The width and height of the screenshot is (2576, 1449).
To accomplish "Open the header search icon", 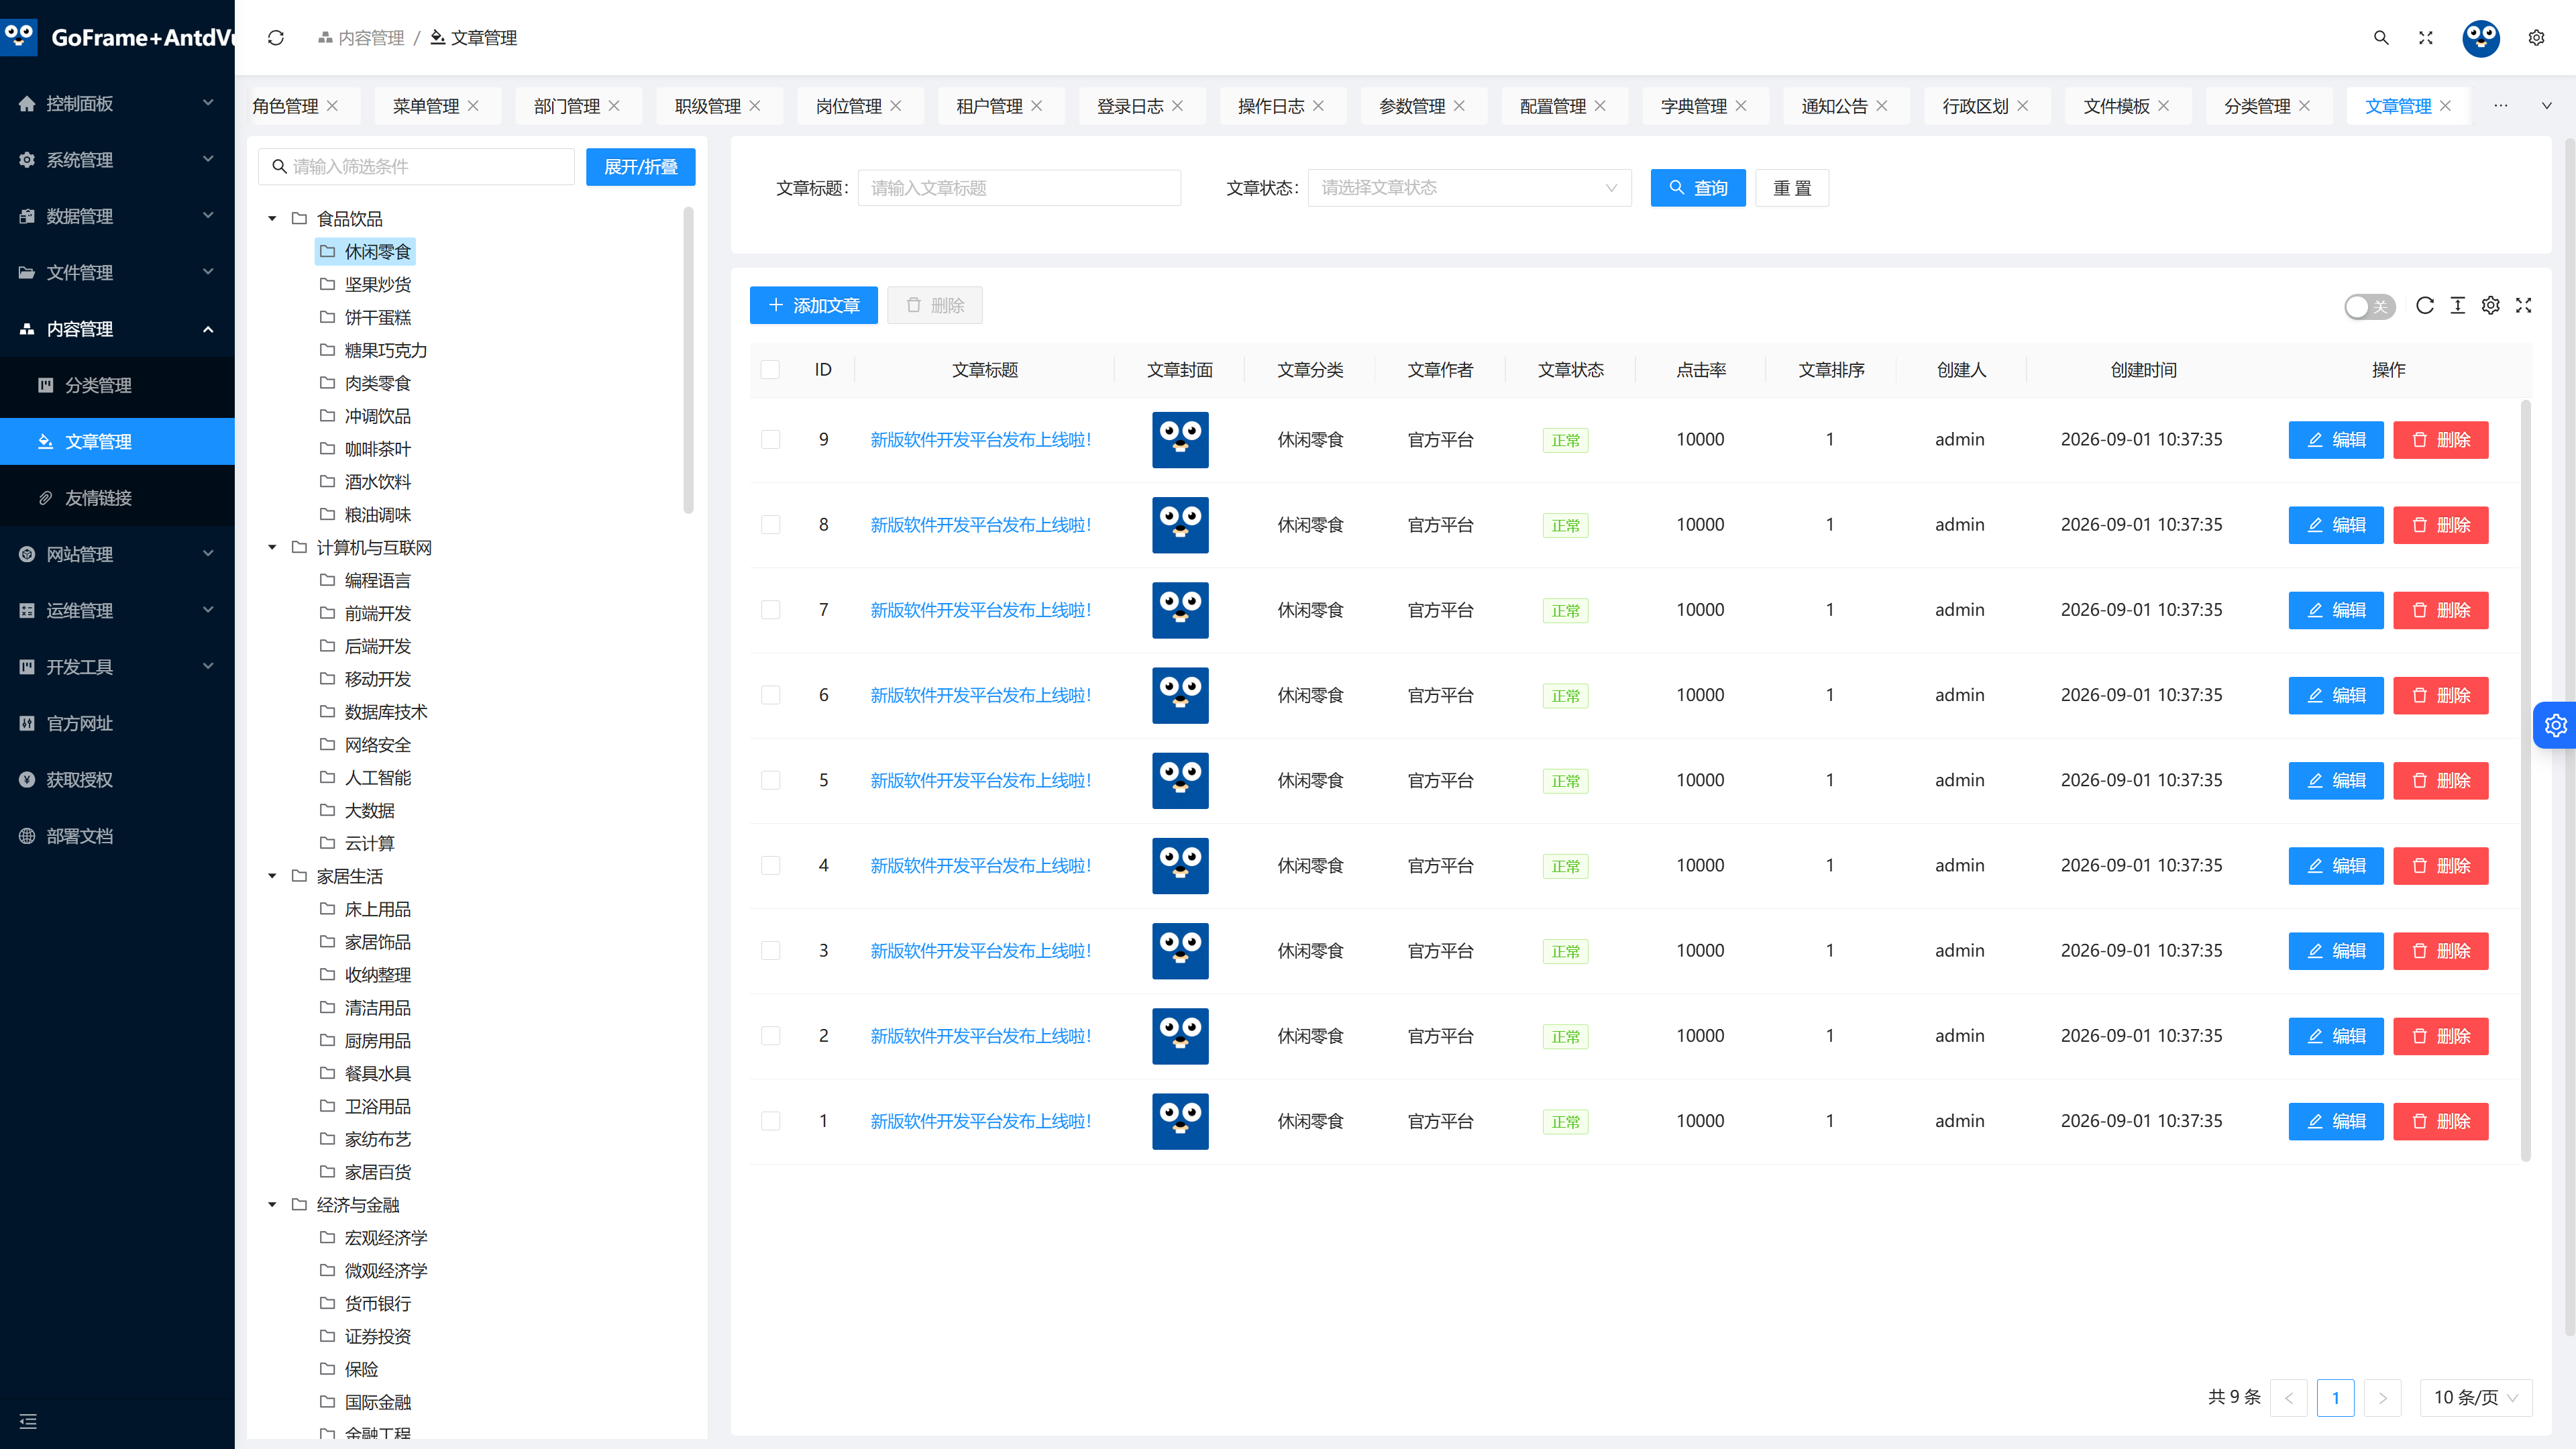I will click(2381, 38).
